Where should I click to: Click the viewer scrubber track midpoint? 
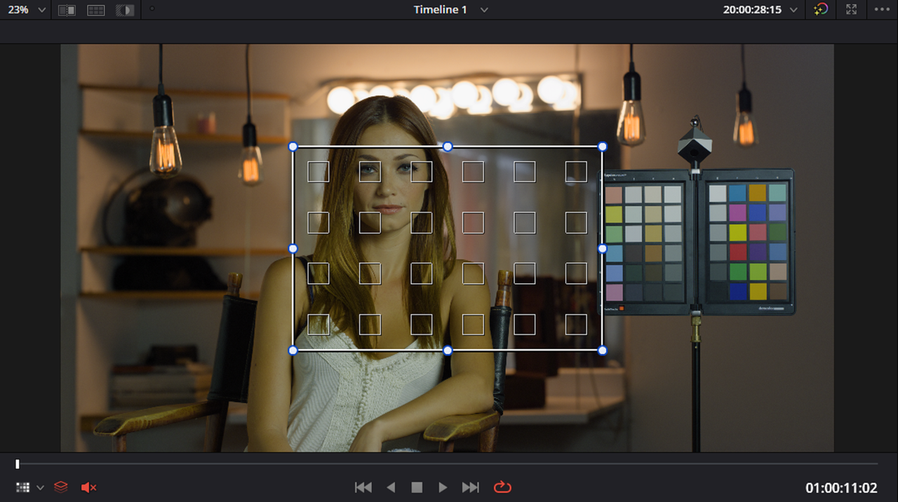[x=447, y=463]
